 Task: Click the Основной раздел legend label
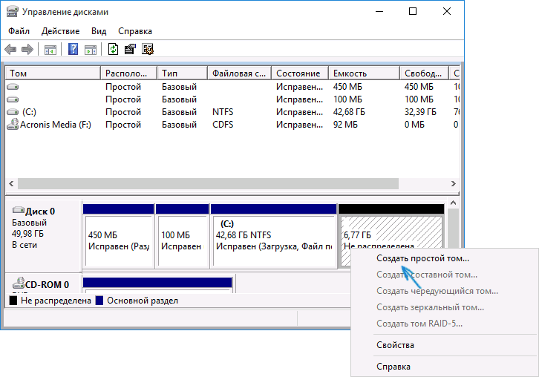143,301
